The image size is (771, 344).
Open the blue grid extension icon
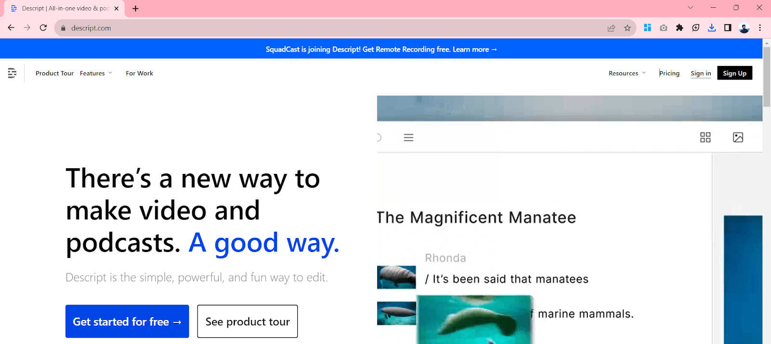[648, 28]
